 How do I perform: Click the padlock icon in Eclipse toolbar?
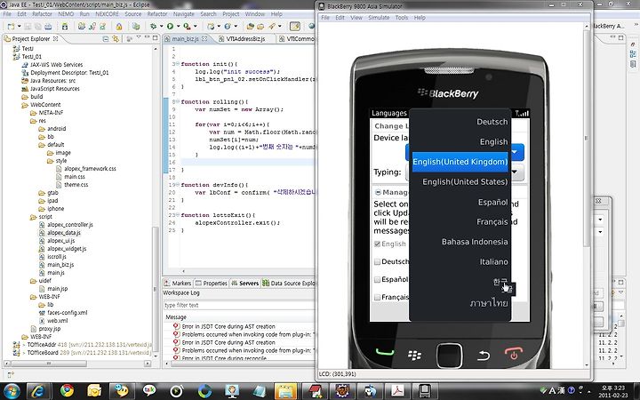tap(119, 27)
